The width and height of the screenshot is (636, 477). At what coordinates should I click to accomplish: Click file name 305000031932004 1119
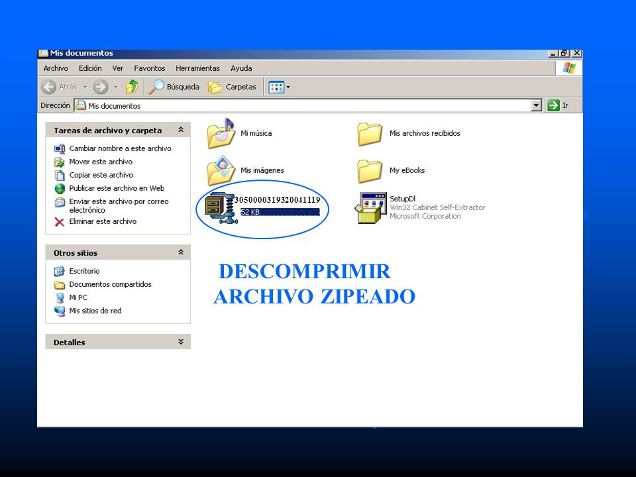pyautogui.click(x=278, y=199)
